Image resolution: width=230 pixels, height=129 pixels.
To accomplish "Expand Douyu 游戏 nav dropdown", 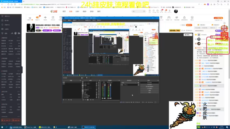I will (x=92, y=11).
